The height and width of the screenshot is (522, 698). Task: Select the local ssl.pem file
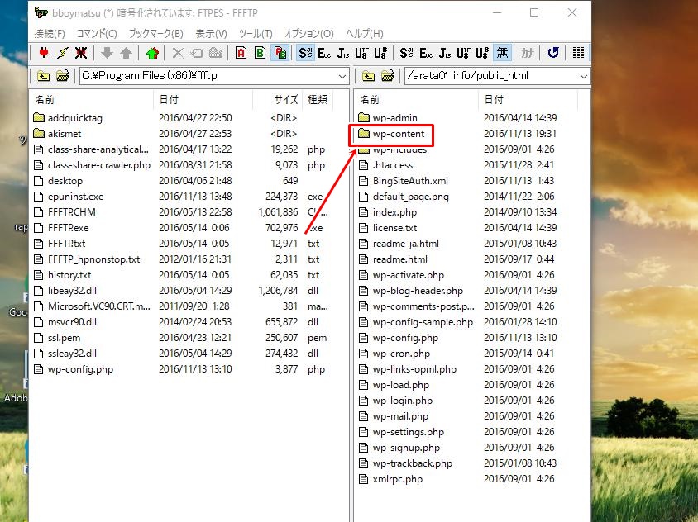(57, 338)
